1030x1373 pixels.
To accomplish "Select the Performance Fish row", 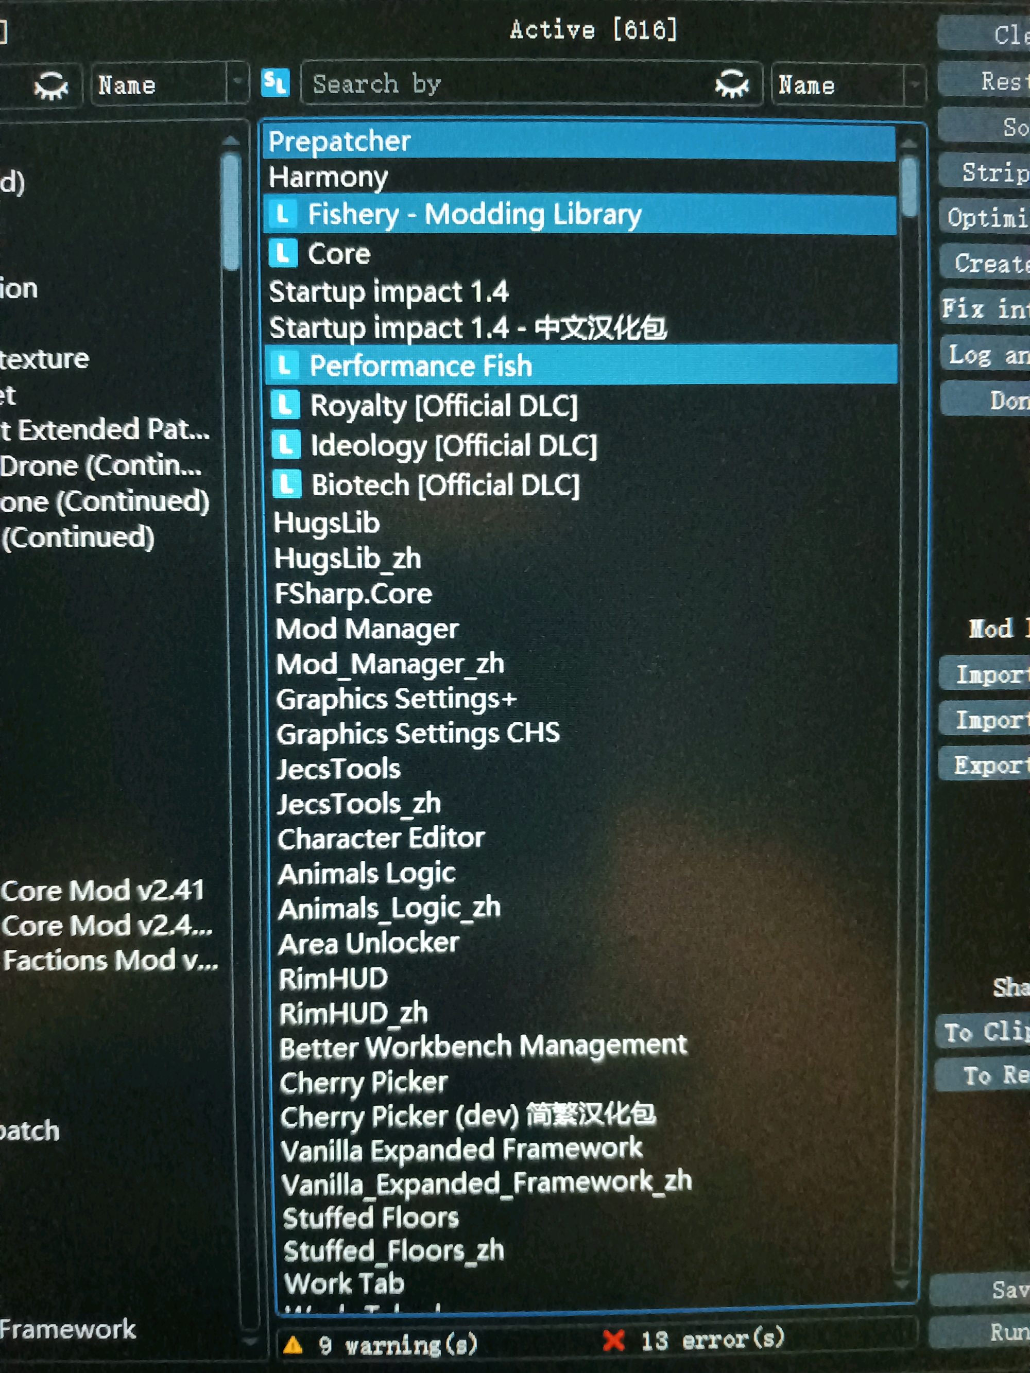I will 582,366.
